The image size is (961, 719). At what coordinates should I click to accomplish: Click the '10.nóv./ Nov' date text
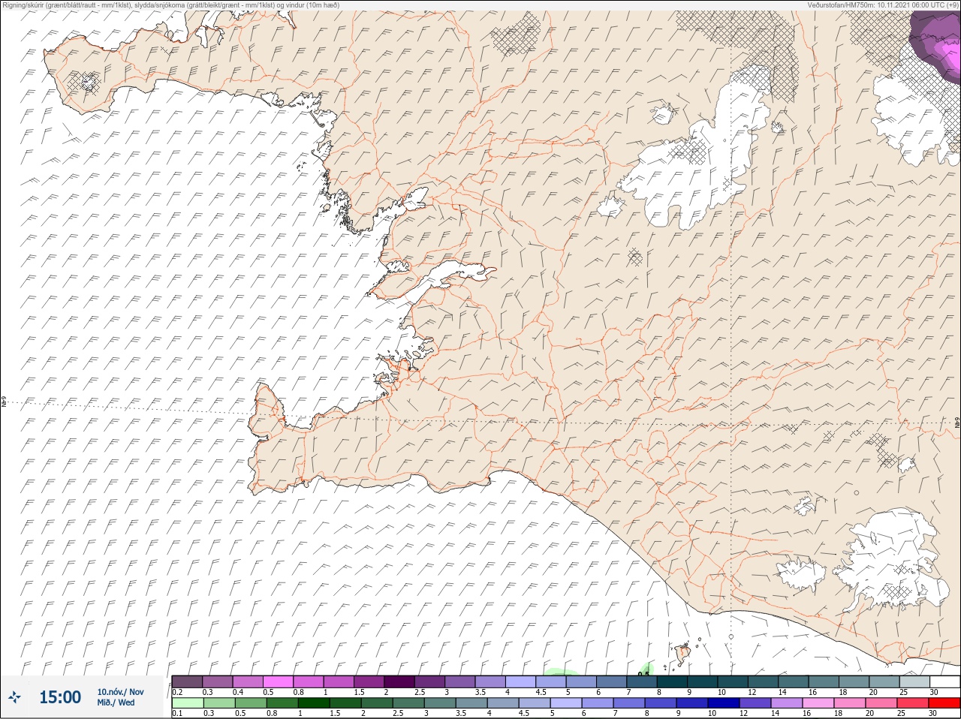coord(120,692)
